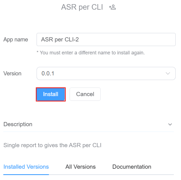Click the Single report description text

tap(52, 145)
